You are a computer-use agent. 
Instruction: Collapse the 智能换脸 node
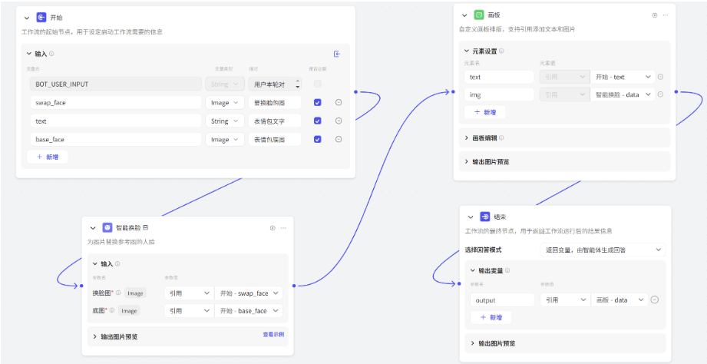click(x=93, y=228)
